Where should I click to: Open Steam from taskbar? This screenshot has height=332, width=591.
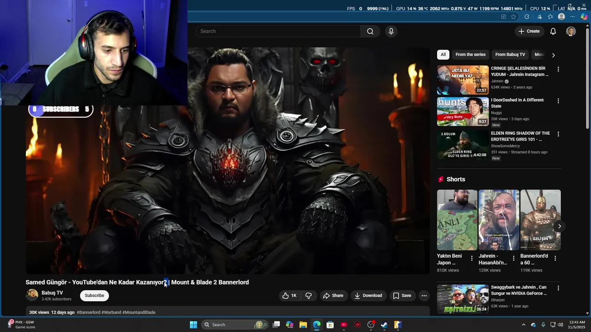coord(384,325)
